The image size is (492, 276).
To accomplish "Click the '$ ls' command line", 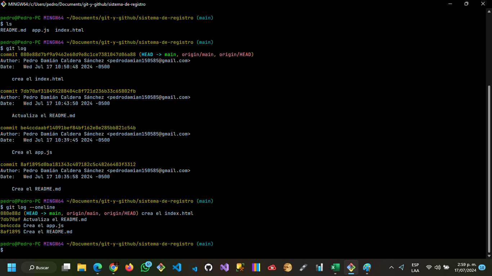I will pos(6,24).
